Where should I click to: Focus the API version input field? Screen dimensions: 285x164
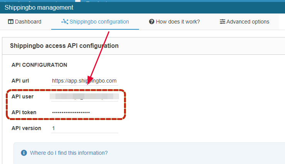coord(85,128)
